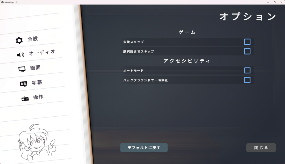Click the School Days app icon in title bar
The image size is (285, 164).
pos(2,2)
